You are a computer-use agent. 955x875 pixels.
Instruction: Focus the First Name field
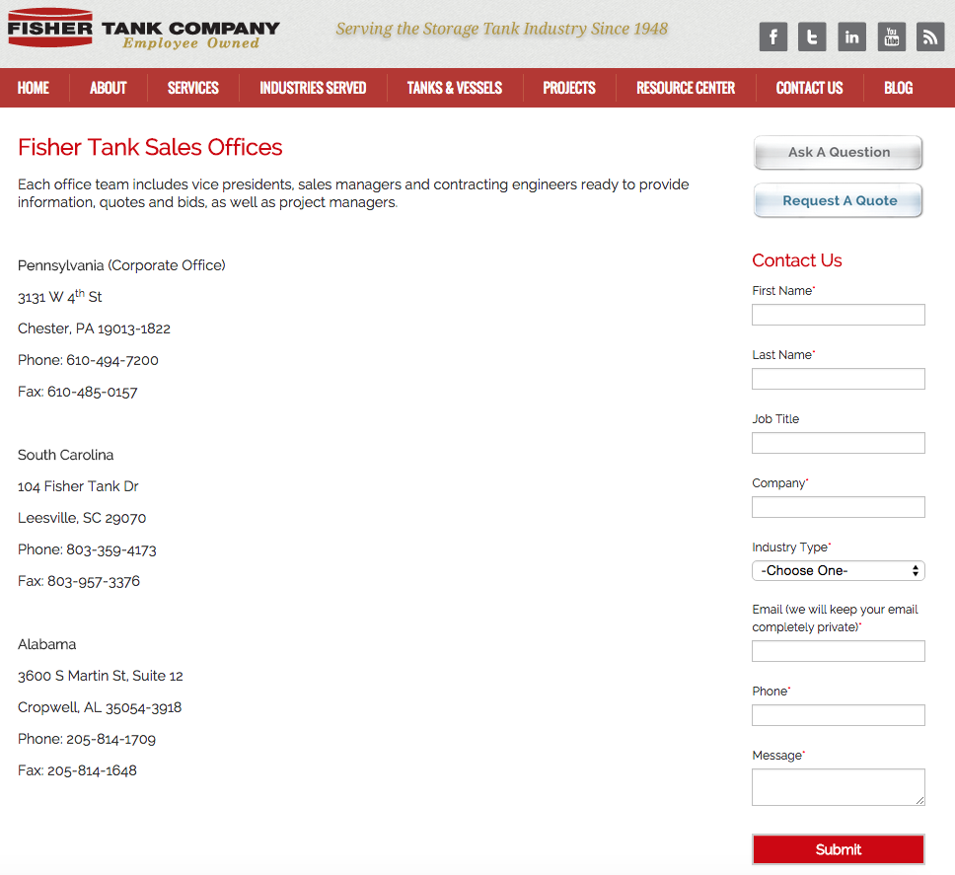838,315
